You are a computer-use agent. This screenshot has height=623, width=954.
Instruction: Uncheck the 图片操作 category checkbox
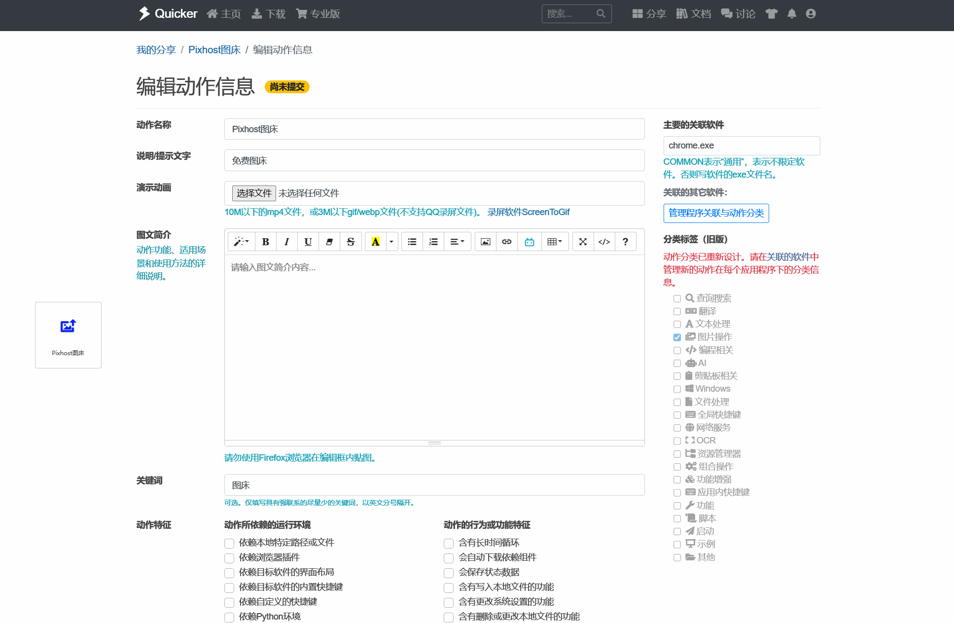(677, 337)
